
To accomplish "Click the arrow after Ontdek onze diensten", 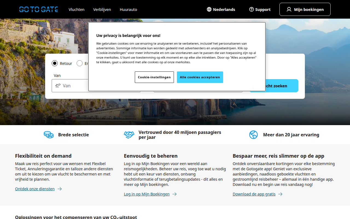I will pyautogui.click(x=60, y=189).
